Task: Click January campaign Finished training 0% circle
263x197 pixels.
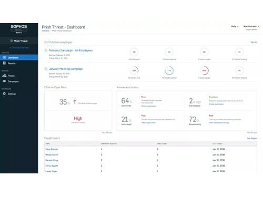Action: click(239, 70)
